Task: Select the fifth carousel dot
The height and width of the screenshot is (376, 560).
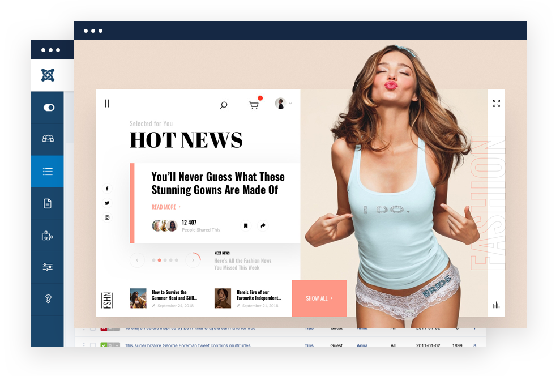Action: [x=177, y=260]
